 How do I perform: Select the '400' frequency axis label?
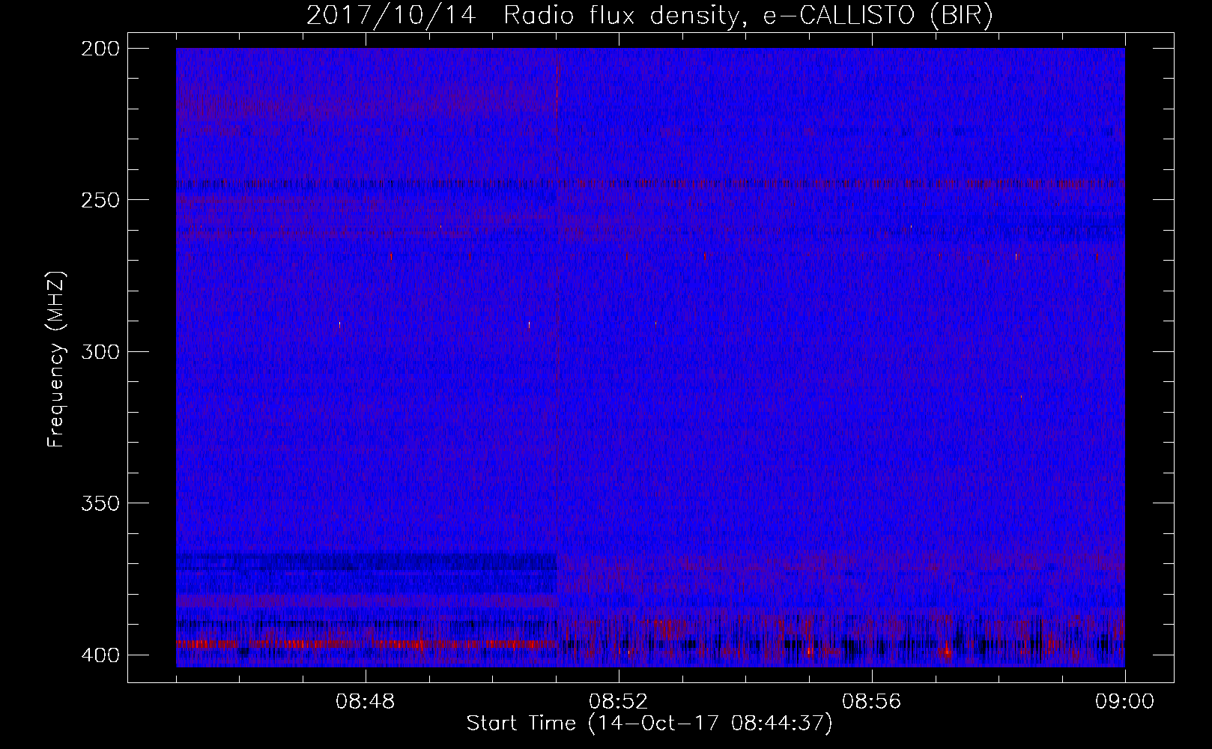point(100,655)
